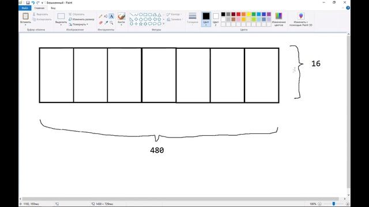Open the Rotate (Повернуть) dropdown
Screen dimensions: 369x207
pos(78,24)
